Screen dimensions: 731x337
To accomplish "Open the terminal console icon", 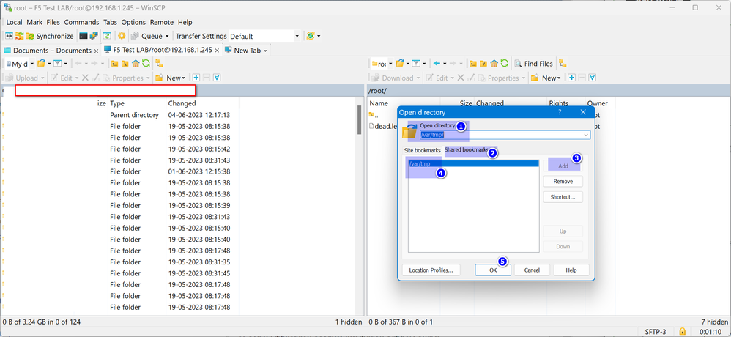I will click(84, 36).
